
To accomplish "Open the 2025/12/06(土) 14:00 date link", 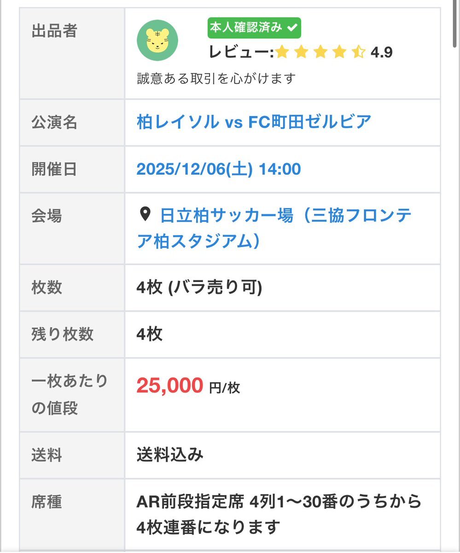I will (x=219, y=169).
